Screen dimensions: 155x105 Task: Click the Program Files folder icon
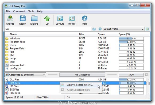tap(7, 42)
